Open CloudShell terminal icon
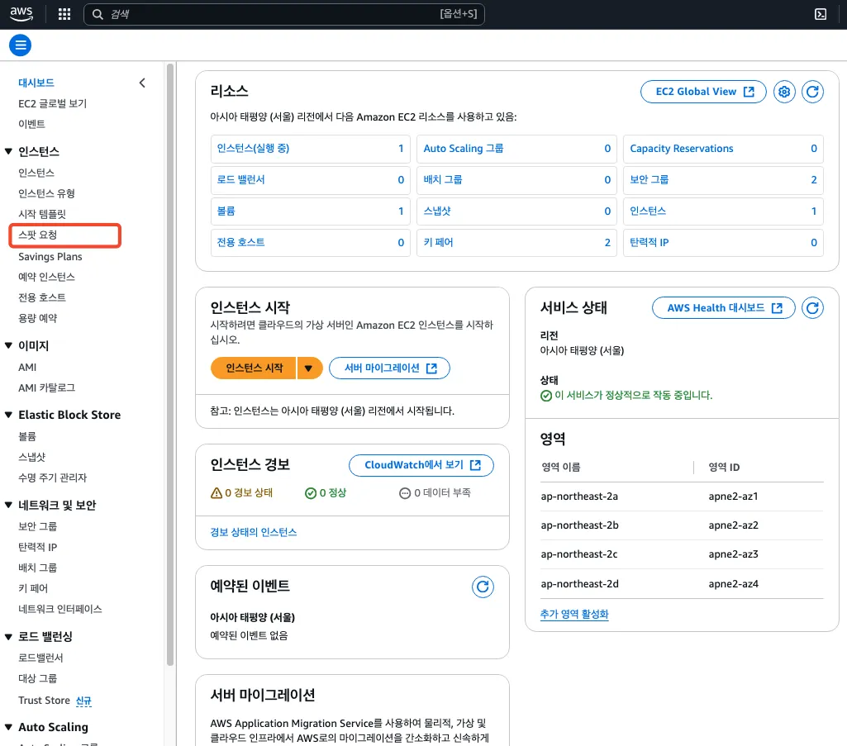Viewport: 847px width, 746px height. [820, 14]
